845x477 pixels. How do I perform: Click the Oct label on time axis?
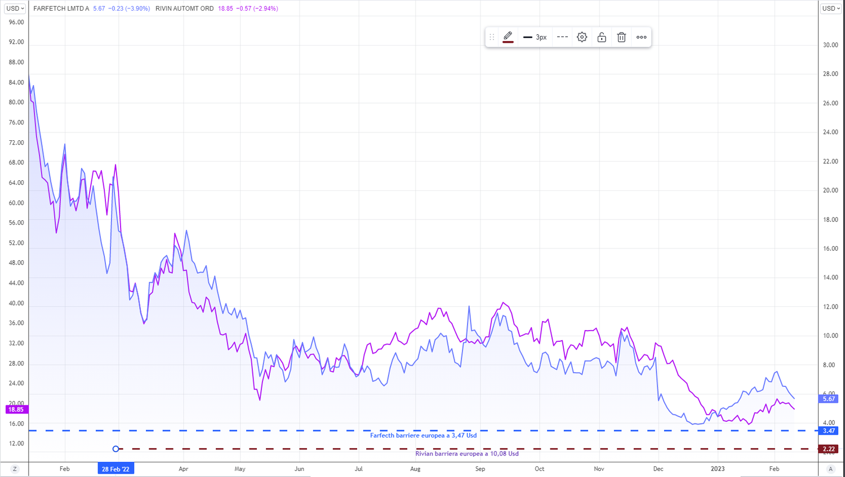(539, 469)
